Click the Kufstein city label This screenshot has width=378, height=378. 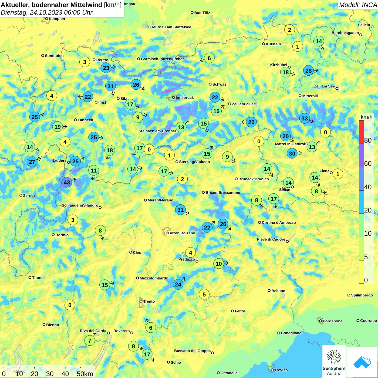273,44
